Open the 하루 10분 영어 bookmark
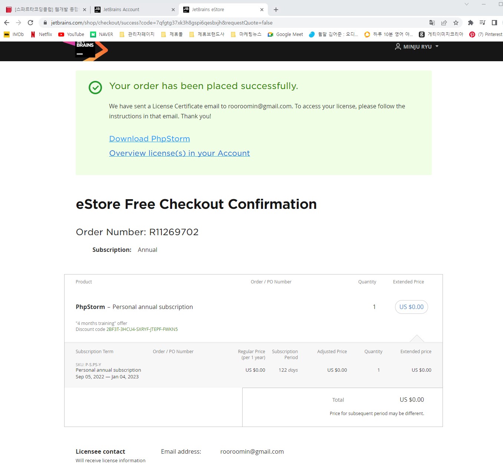503x470 pixels. tap(388, 34)
